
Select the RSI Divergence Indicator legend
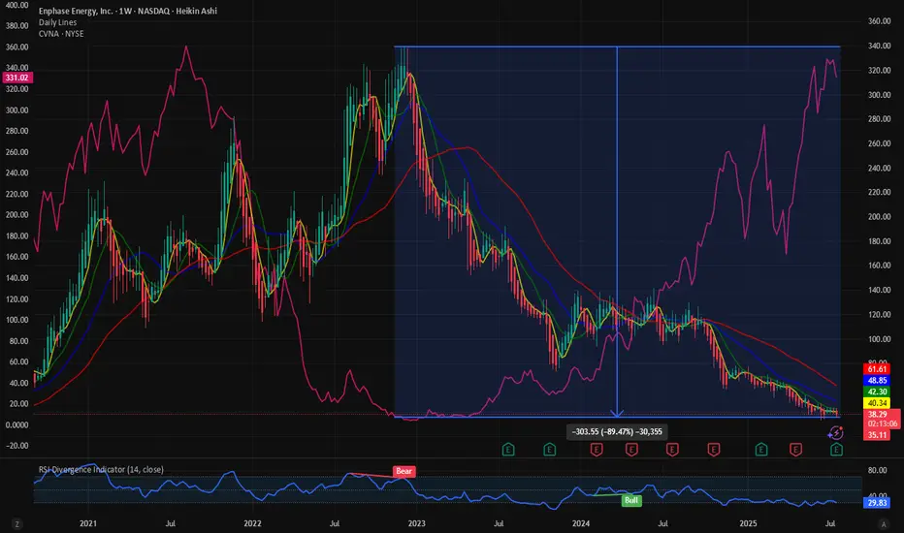point(101,470)
